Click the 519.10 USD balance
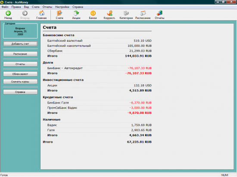Image resolution: width=237 pixels, height=177 pixels. tap(143, 41)
